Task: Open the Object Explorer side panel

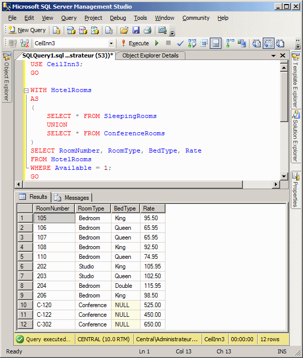Action: coord(7,77)
